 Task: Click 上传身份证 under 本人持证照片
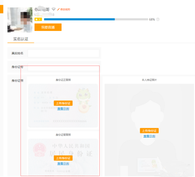pos(149,131)
